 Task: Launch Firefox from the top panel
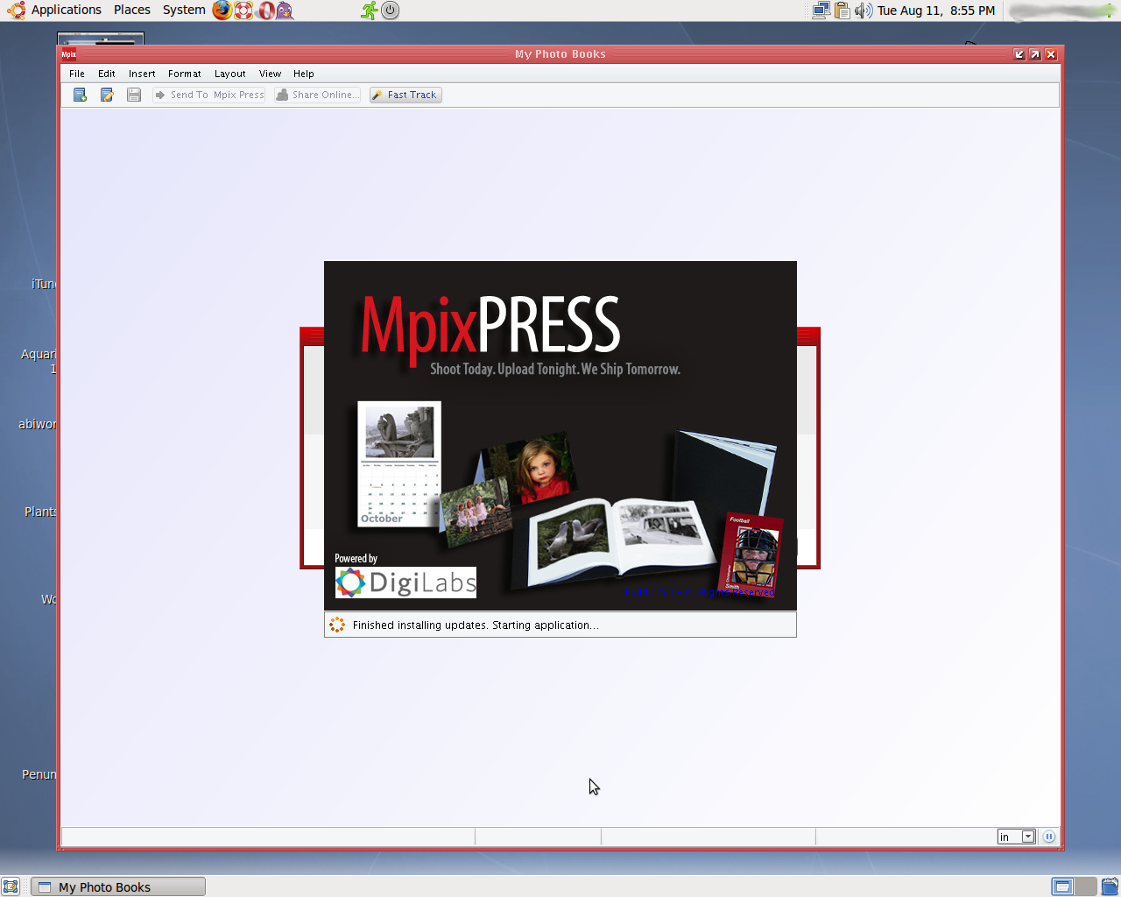[x=220, y=10]
